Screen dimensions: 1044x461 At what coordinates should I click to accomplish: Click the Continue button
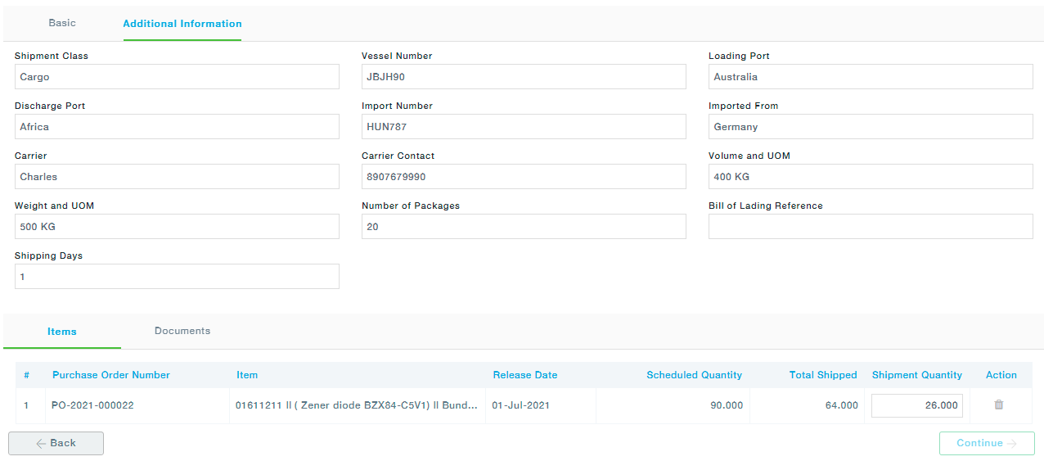[x=986, y=443]
